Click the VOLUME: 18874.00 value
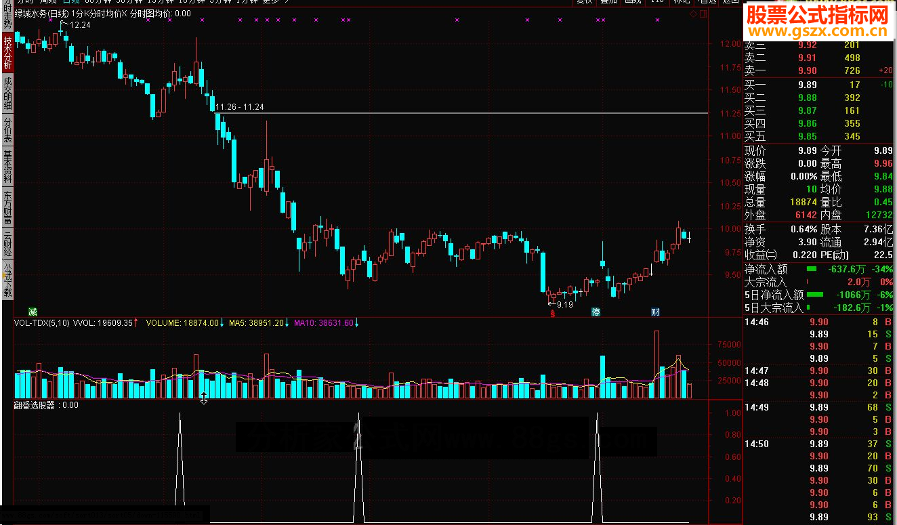Image resolution: width=897 pixels, height=525 pixels. pos(182,323)
